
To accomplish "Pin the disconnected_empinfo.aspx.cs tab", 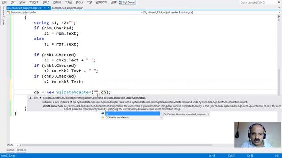I will coord(45,8).
